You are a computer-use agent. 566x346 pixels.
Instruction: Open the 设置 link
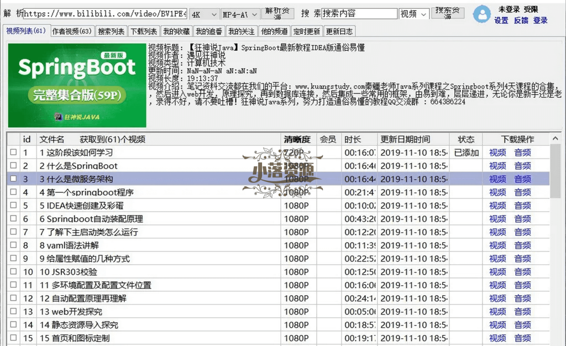point(501,20)
